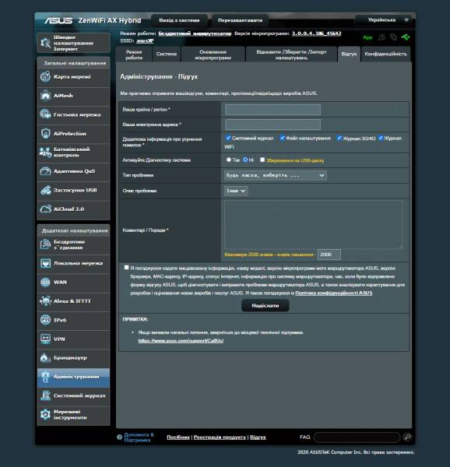Screen dimensions: 450x467
Task: Open the 'Посібник' manual link
Action: pyautogui.click(x=178, y=437)
